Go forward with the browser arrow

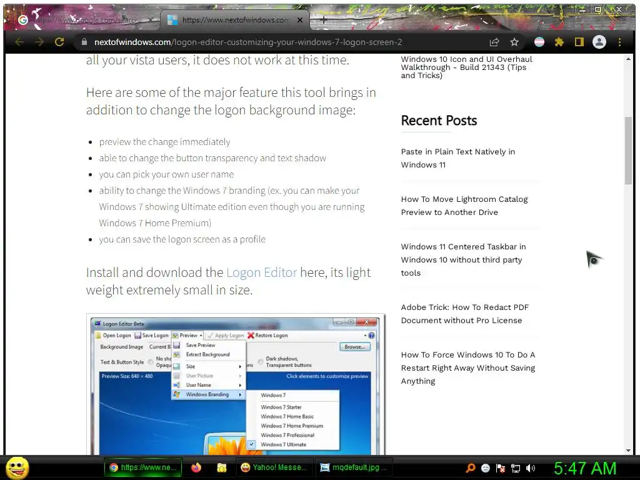click(x=39, y=42)
